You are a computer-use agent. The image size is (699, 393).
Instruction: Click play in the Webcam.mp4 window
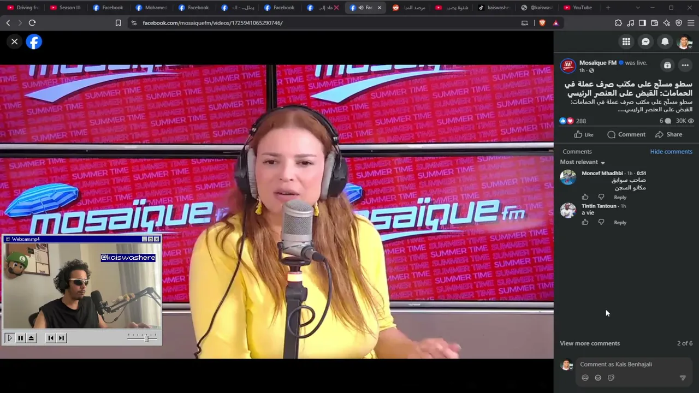click(x=9, y=338)
